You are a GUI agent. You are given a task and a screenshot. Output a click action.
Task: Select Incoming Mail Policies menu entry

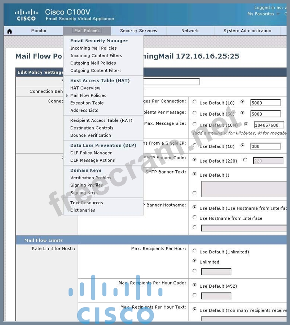[93, 48]
